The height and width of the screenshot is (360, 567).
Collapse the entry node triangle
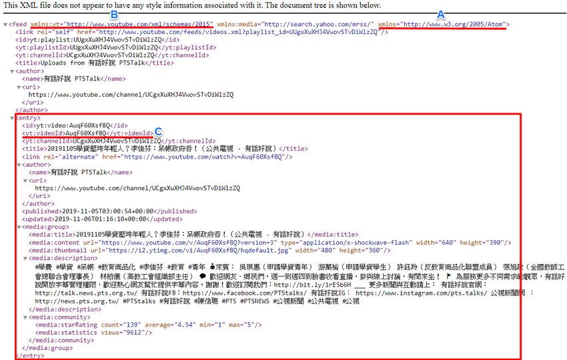[x=12, y=118]
